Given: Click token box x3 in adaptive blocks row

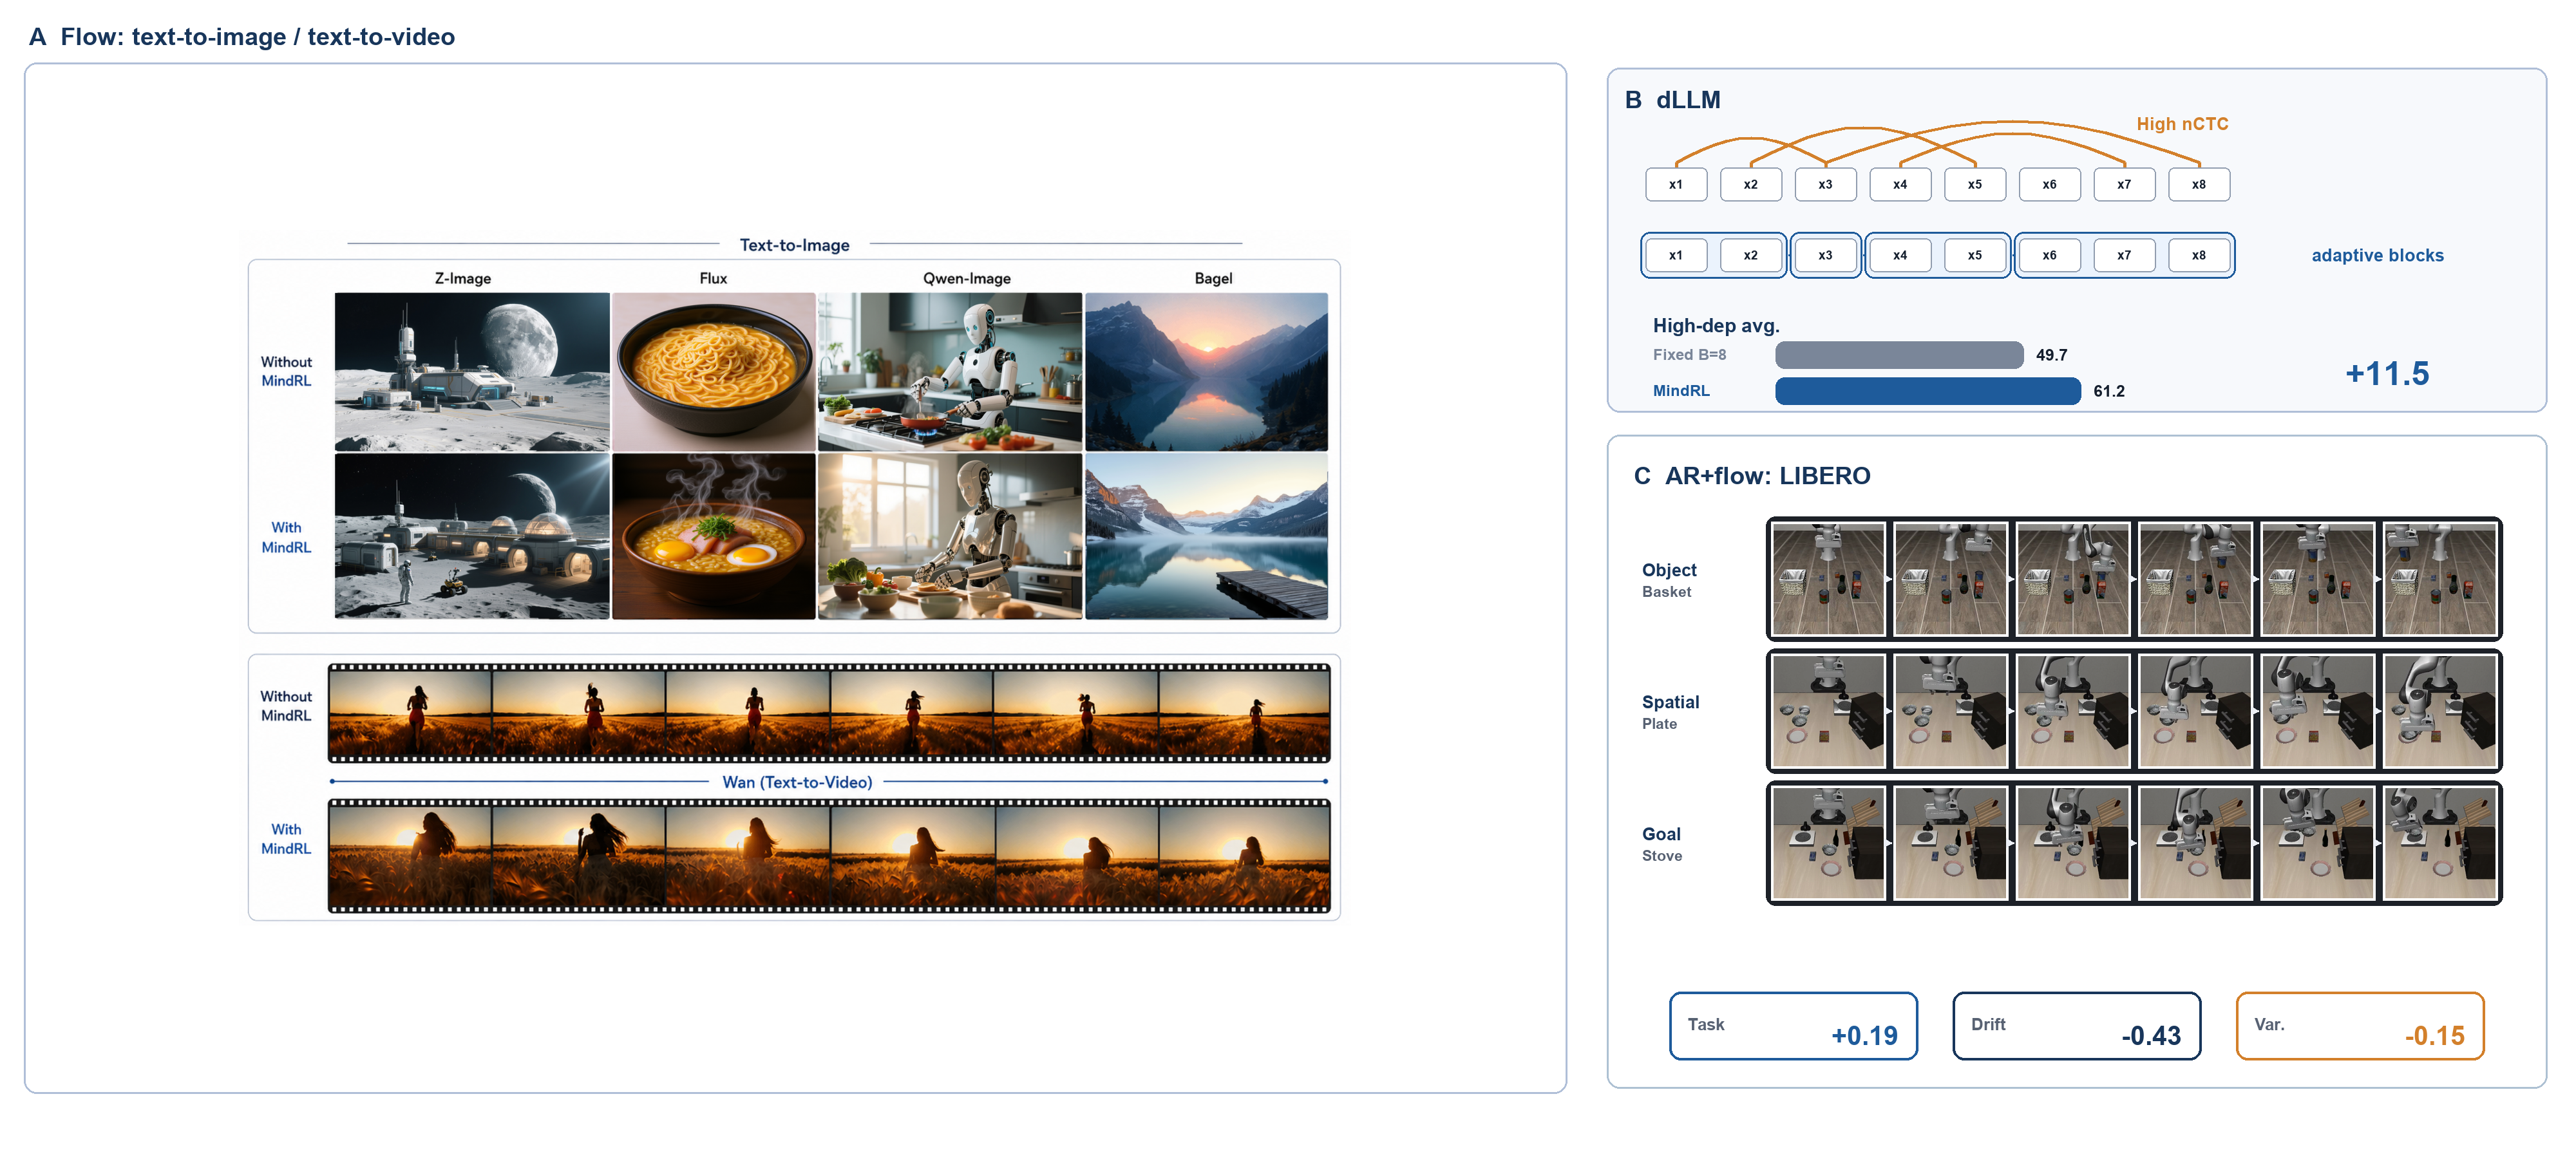Looking at the screenshot, I should coord(1825,255).
